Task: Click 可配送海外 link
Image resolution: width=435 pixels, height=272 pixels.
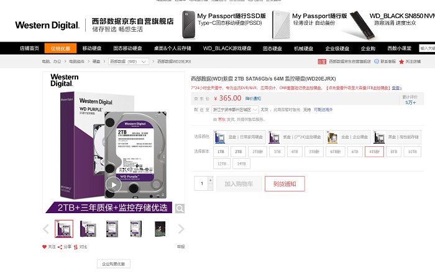Action: coord(323,110)
